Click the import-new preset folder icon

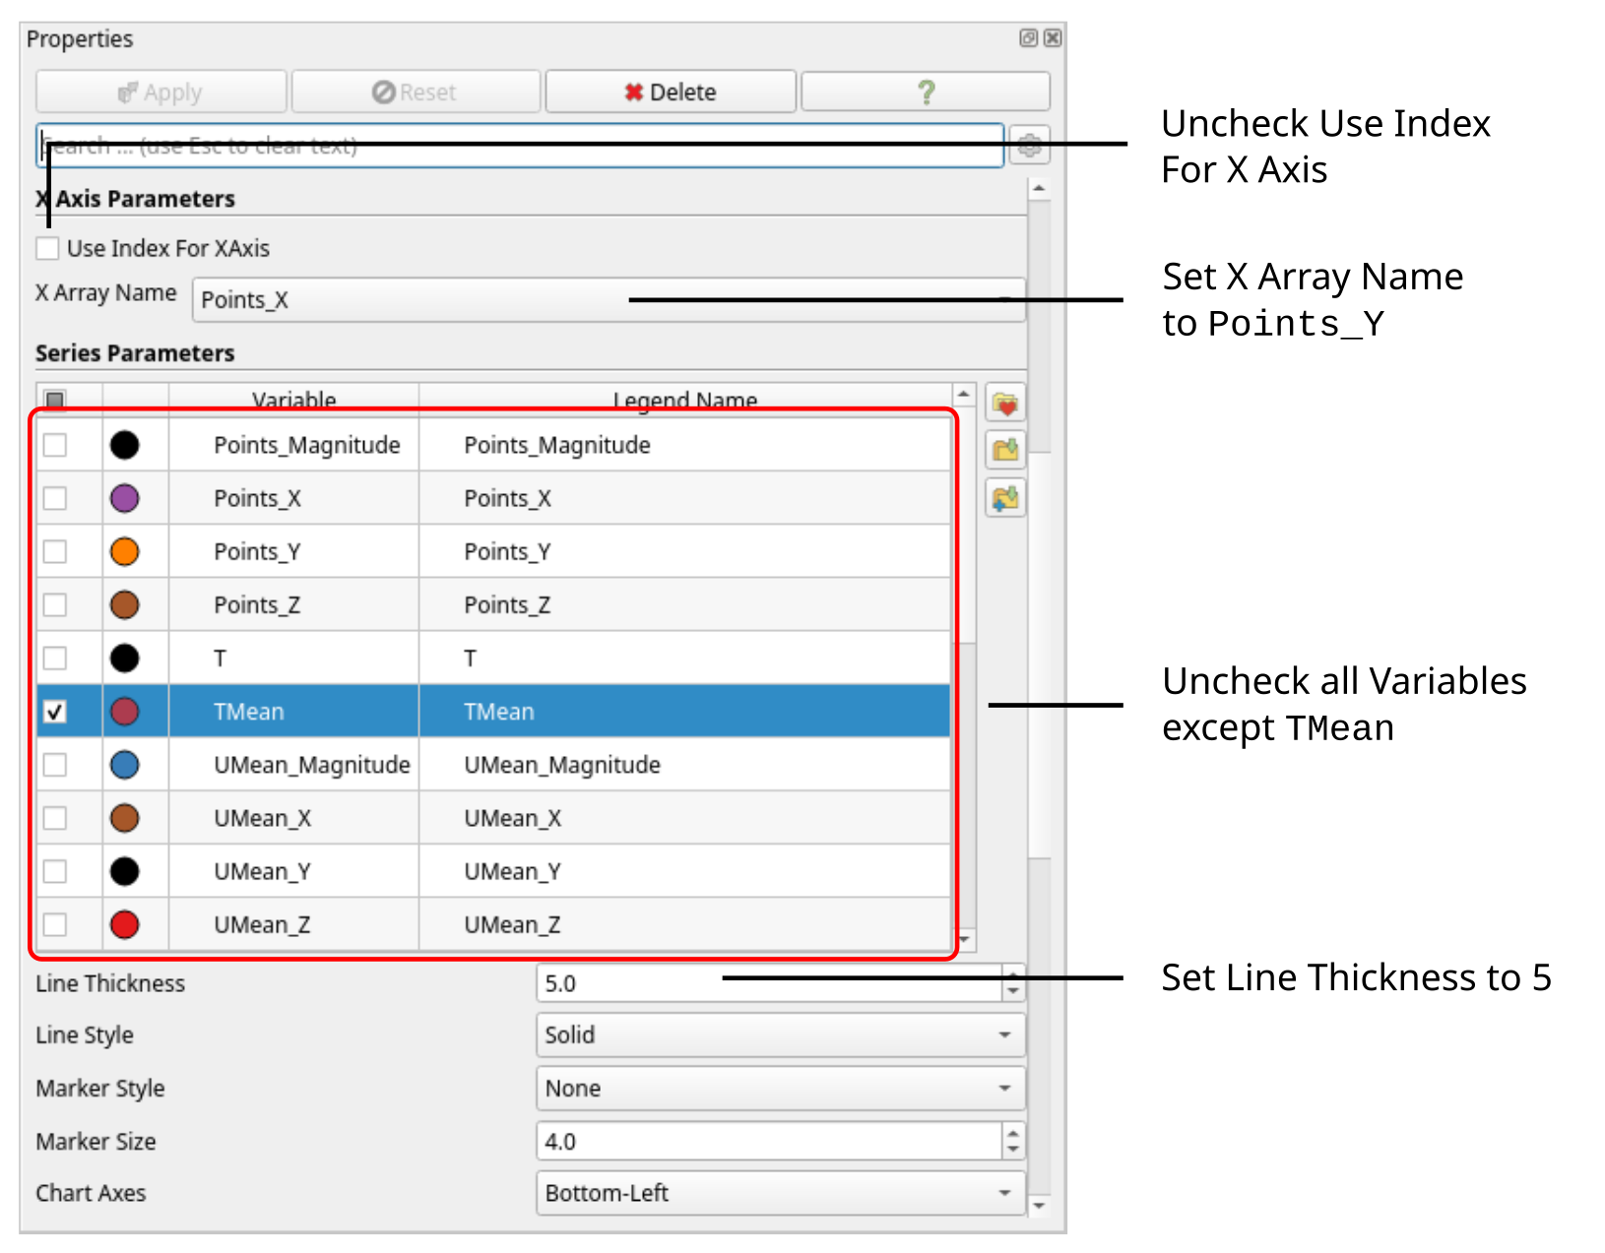click(1005, 498)
